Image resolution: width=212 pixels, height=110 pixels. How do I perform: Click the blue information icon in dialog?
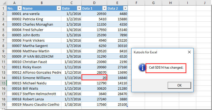[x=142, y=68]
